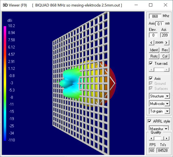Open the Structure dropdown

pyautogui.click(x=167, y=96)
